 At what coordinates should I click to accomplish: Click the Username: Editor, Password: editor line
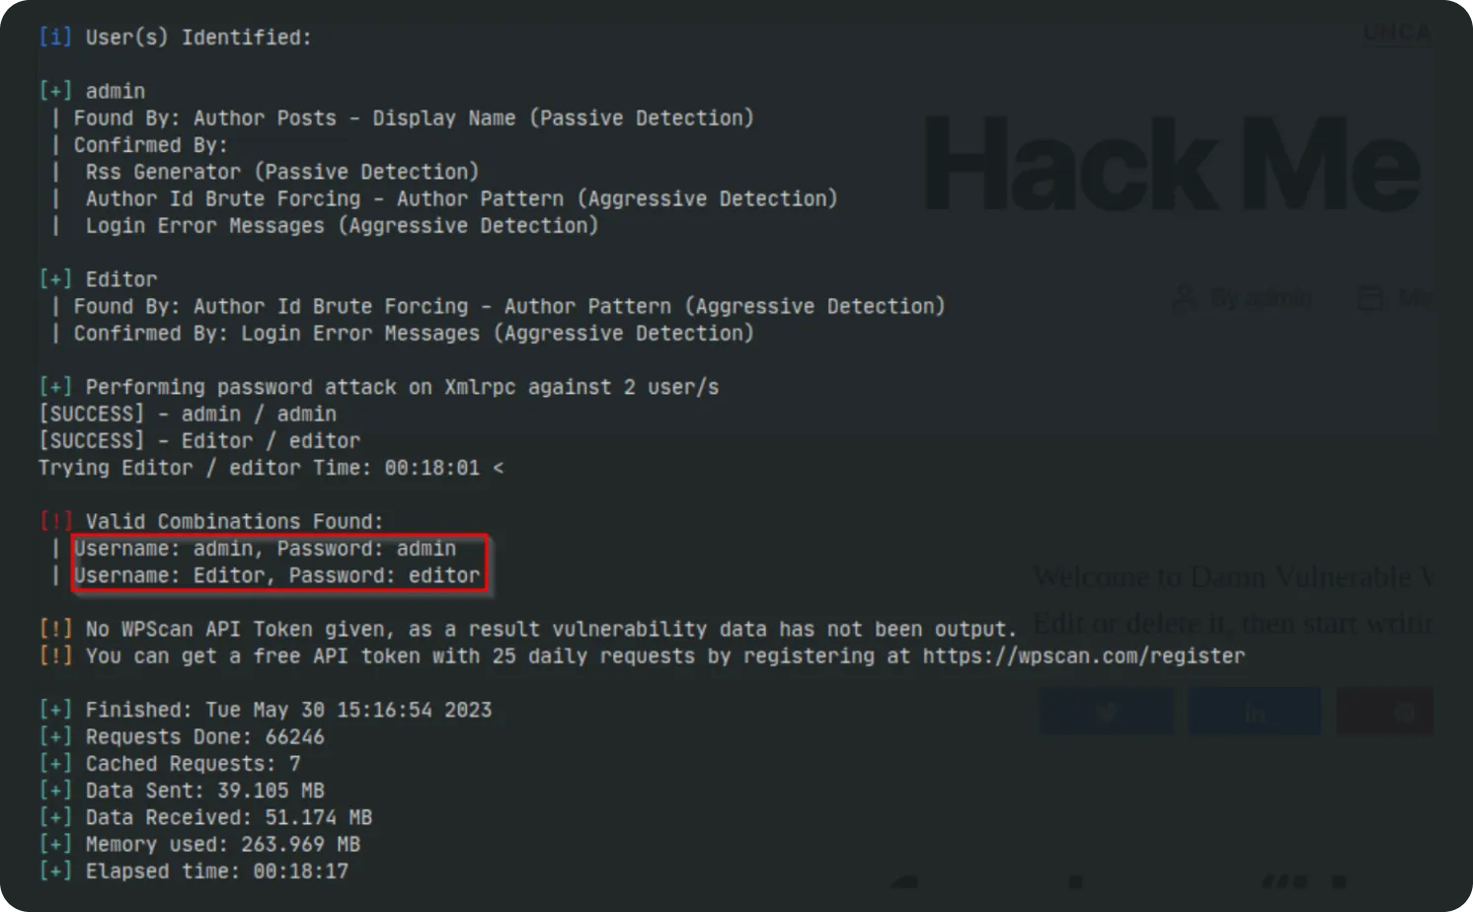pyautogui.click(x=276, y=575)
